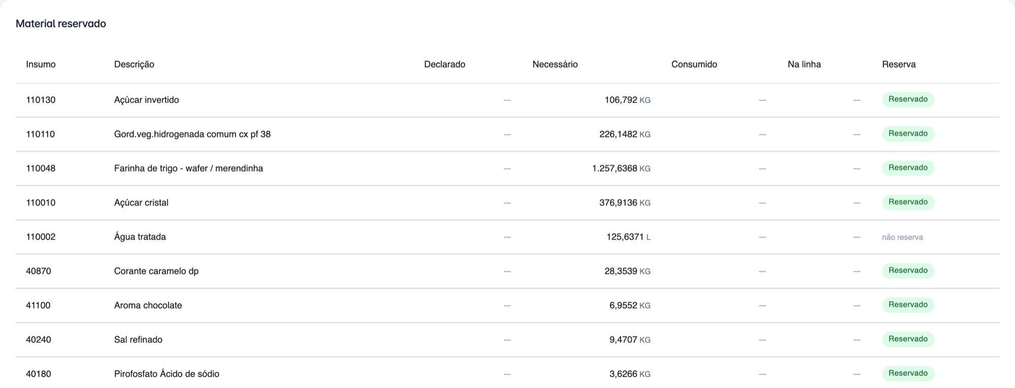
Task: Click Reservado badge for Gord.veg.hidrogenada row
Action: 908,134
